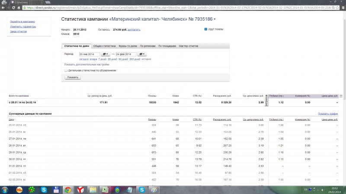Screen dimensions: 346x194
Task: Click the EN language indicator in tray
Action: point(306,190)
